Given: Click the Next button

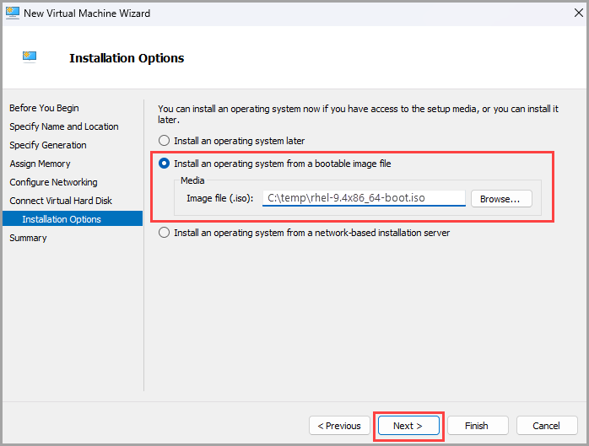Looking at the screenshot, I should coord(408,426).
